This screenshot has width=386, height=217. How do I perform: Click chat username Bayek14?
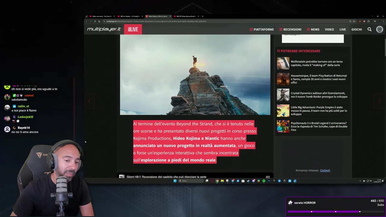click(x=24, y=127)
